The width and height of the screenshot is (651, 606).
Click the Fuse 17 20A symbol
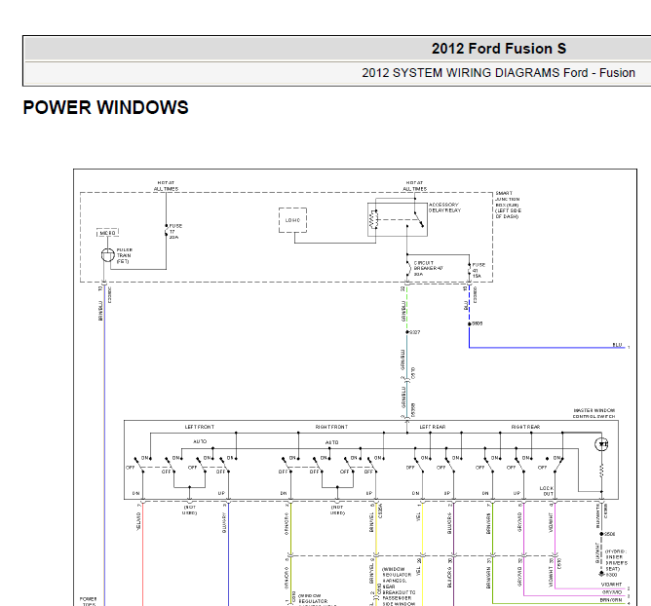tap(167, 231)
